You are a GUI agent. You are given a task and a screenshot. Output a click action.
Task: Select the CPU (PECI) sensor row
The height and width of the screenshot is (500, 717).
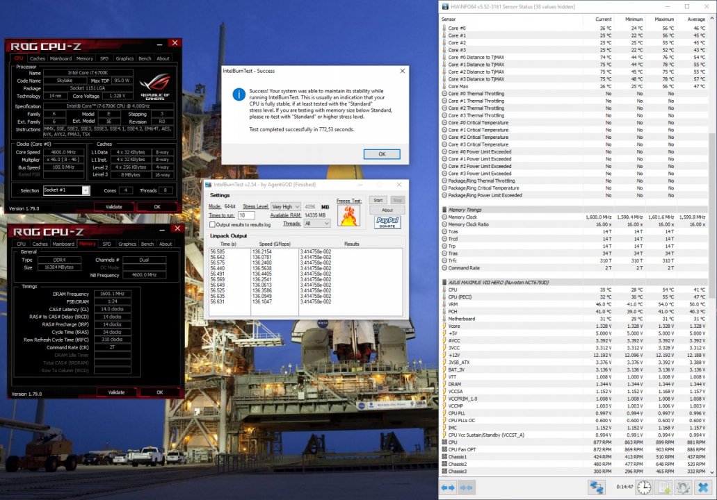(x=574, y=297)
